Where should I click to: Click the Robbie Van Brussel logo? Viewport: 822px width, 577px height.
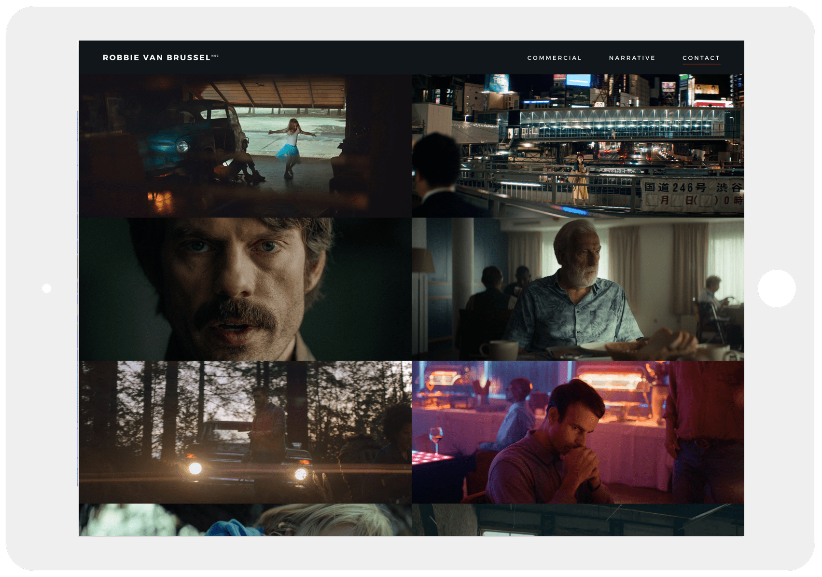pos(160,57)
